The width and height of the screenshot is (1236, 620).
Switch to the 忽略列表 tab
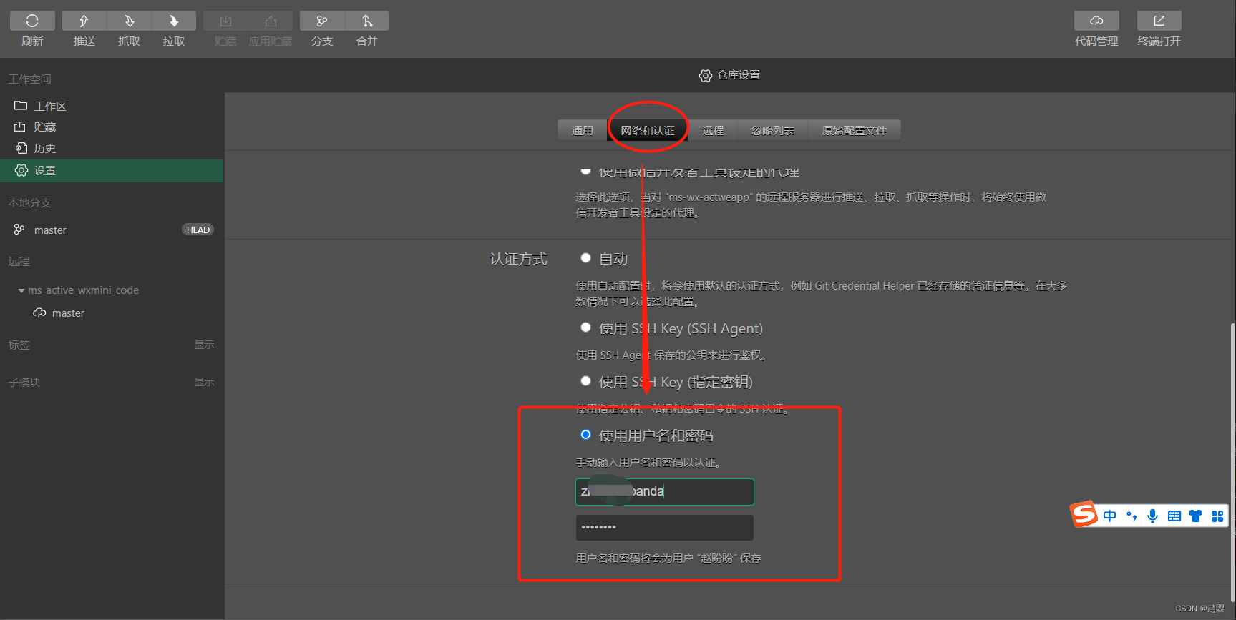click(x=773, y=130)
